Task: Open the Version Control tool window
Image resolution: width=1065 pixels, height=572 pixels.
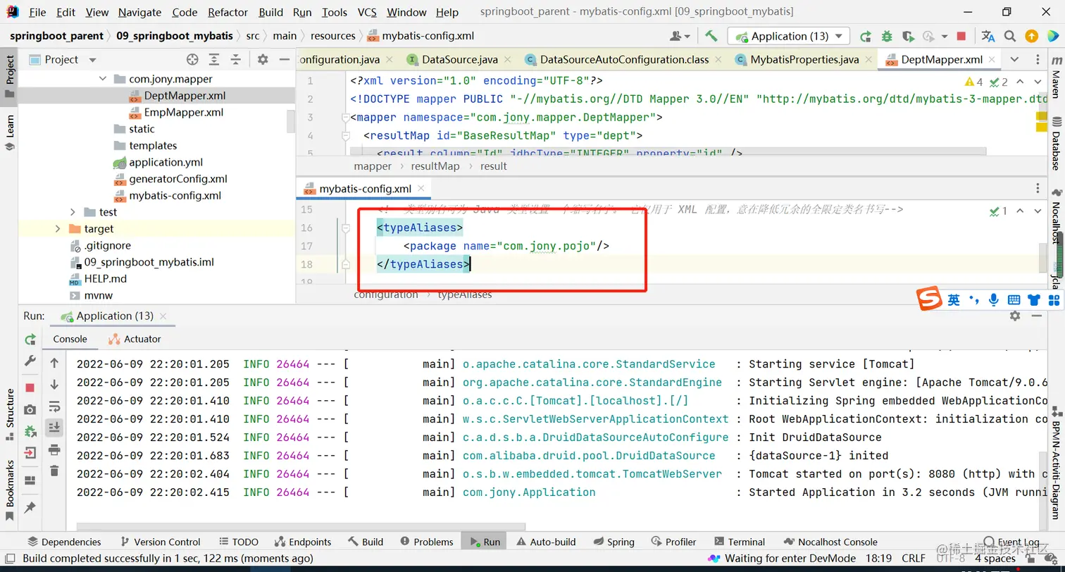Action: click(x=160, y=542)
